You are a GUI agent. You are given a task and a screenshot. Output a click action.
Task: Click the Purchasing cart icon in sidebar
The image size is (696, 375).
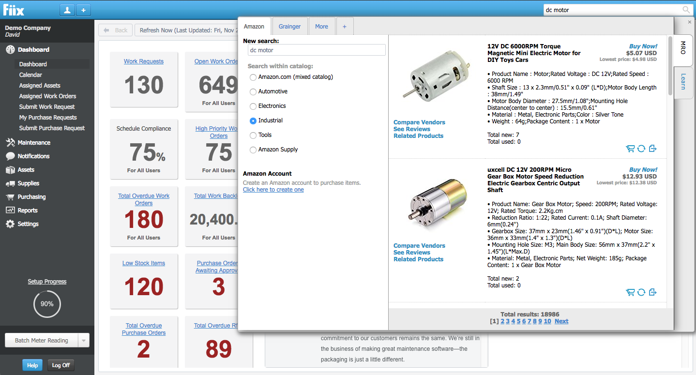(x=10, y=196)
